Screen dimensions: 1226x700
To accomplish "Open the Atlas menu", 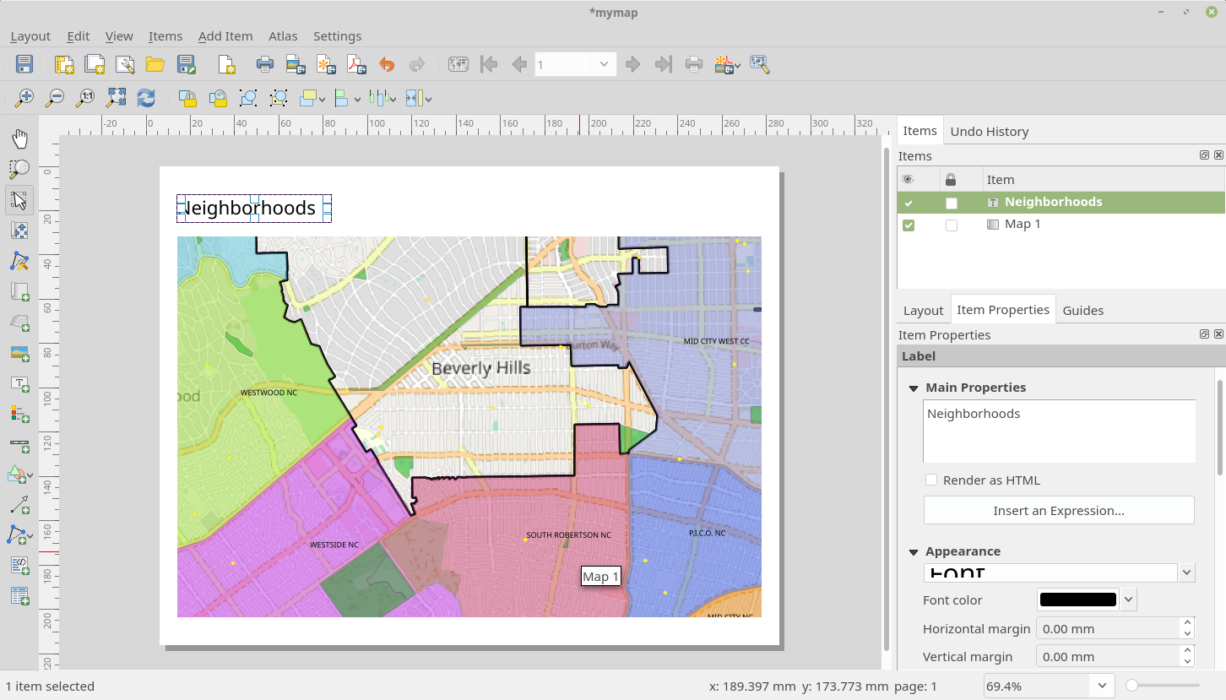I will coord(283,35).
